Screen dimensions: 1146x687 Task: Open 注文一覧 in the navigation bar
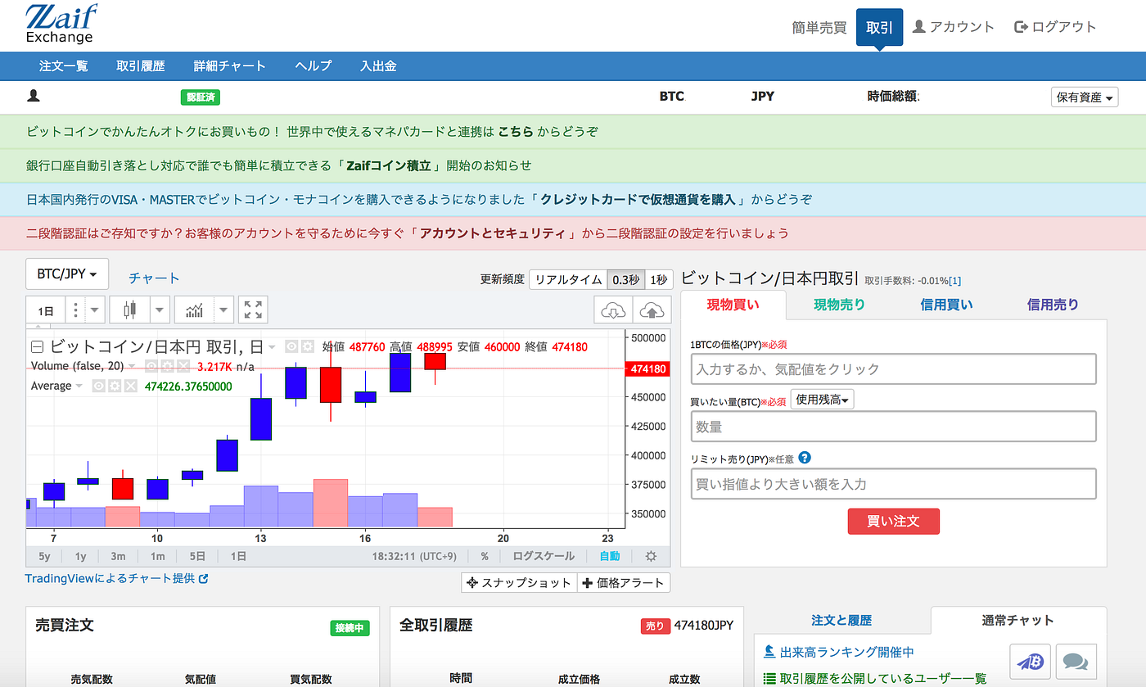pos(64,66)
